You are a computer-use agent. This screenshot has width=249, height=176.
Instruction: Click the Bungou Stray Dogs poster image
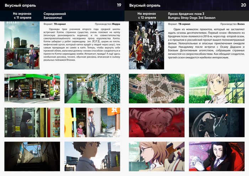tap(147, 45)
